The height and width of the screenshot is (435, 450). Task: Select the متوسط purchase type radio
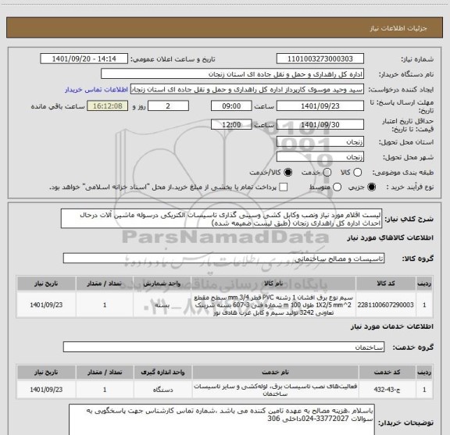tap(337, 187)
